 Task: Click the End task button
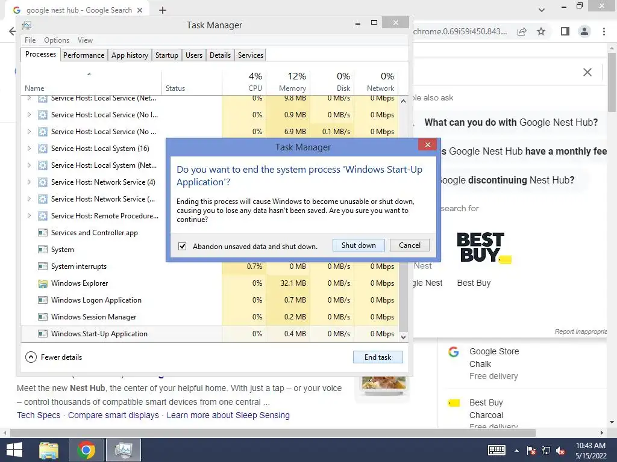(x=378, y=357)
